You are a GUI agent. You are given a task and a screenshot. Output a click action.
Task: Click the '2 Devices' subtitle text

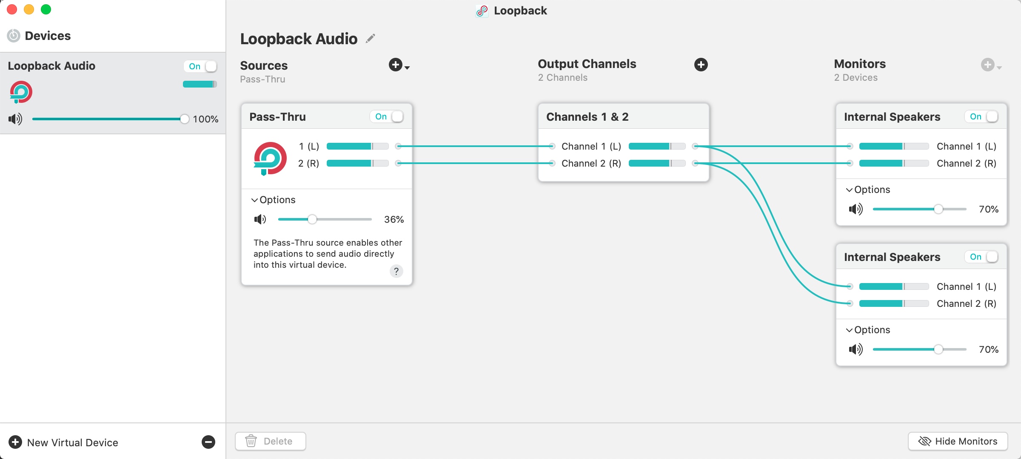(x=856, y=78)
